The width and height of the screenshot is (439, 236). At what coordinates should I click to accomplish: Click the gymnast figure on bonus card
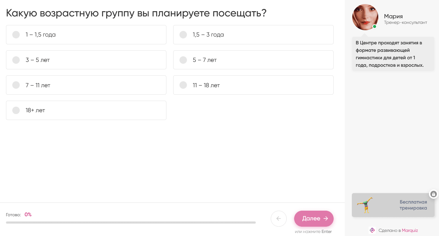coord(365,205)
